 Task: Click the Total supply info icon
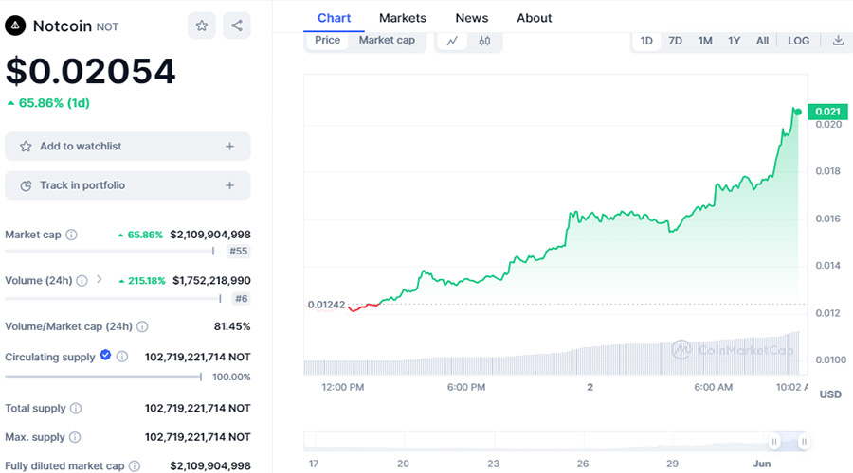pos(76,409)
